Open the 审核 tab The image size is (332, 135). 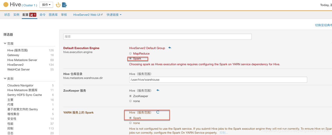coord(64,15)
